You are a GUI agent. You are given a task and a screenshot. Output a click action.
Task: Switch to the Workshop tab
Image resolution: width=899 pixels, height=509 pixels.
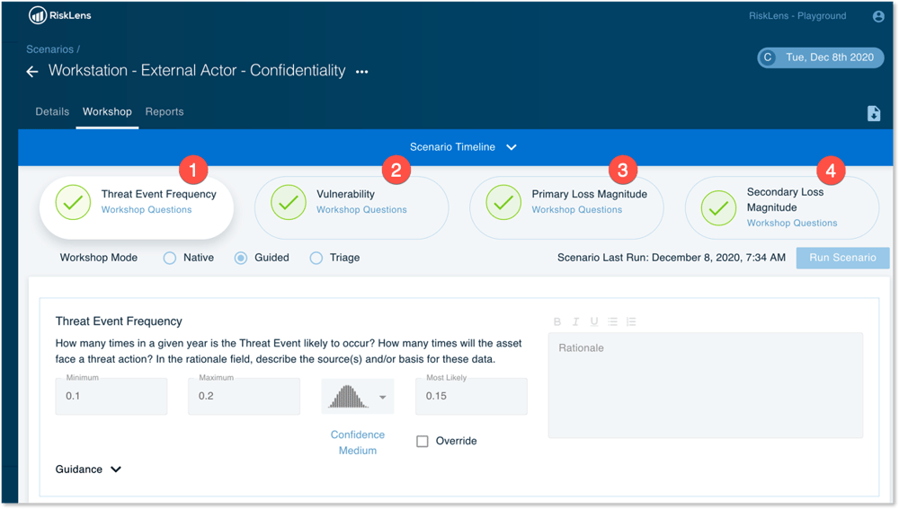click(x=107, y=111)
